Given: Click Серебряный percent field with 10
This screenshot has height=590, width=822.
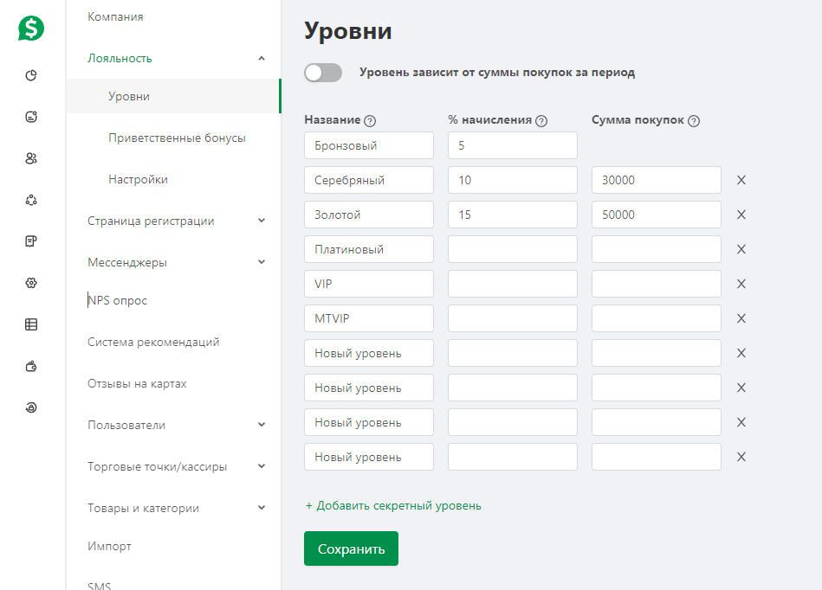Looking at the screenshot, I should pos(513,180).
